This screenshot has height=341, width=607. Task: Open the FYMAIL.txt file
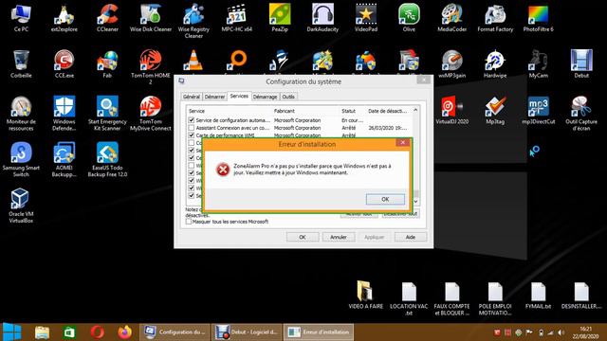538,295
